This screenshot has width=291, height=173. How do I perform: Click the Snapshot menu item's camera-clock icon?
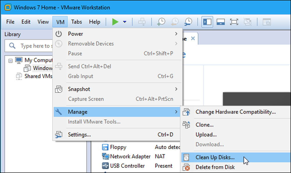[59, 89]
